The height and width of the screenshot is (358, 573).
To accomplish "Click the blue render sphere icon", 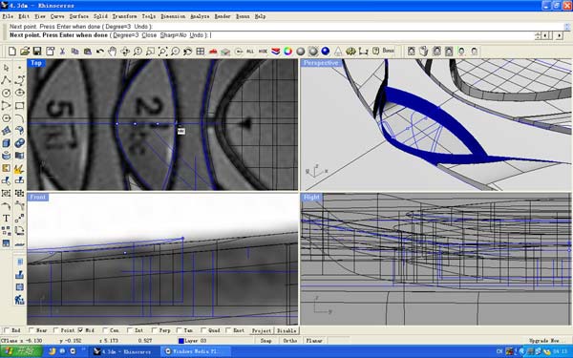I will (x=326, y=52).
